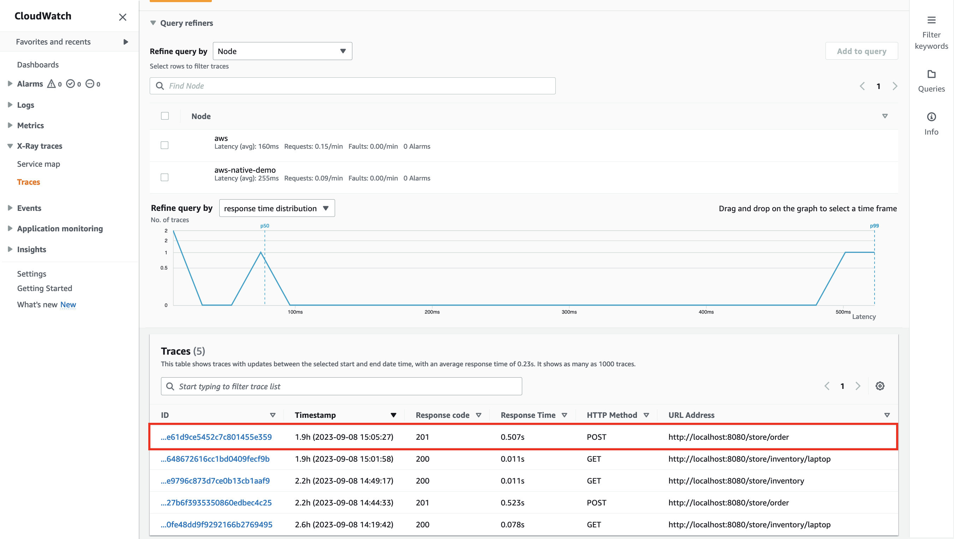Click the p50 marker on latency graph

(264, 226)
